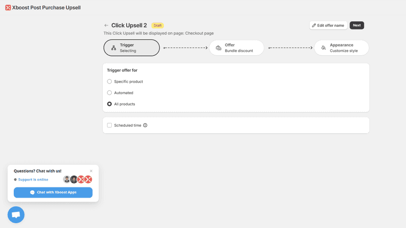
Task: Click the Next button
Action: click(x=357, y=25)
